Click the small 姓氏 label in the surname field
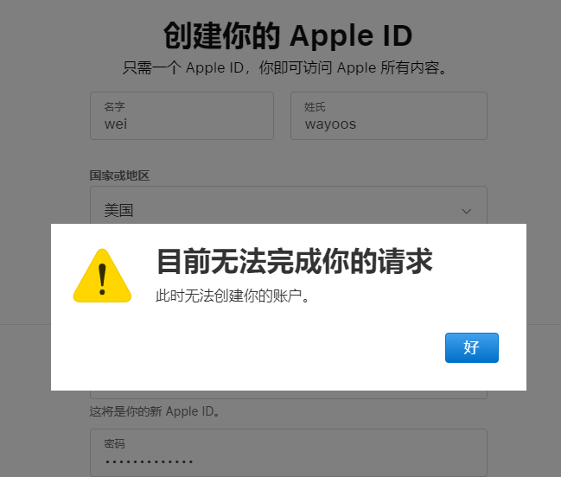Viewport: 561px width, 477px height. 315,106
